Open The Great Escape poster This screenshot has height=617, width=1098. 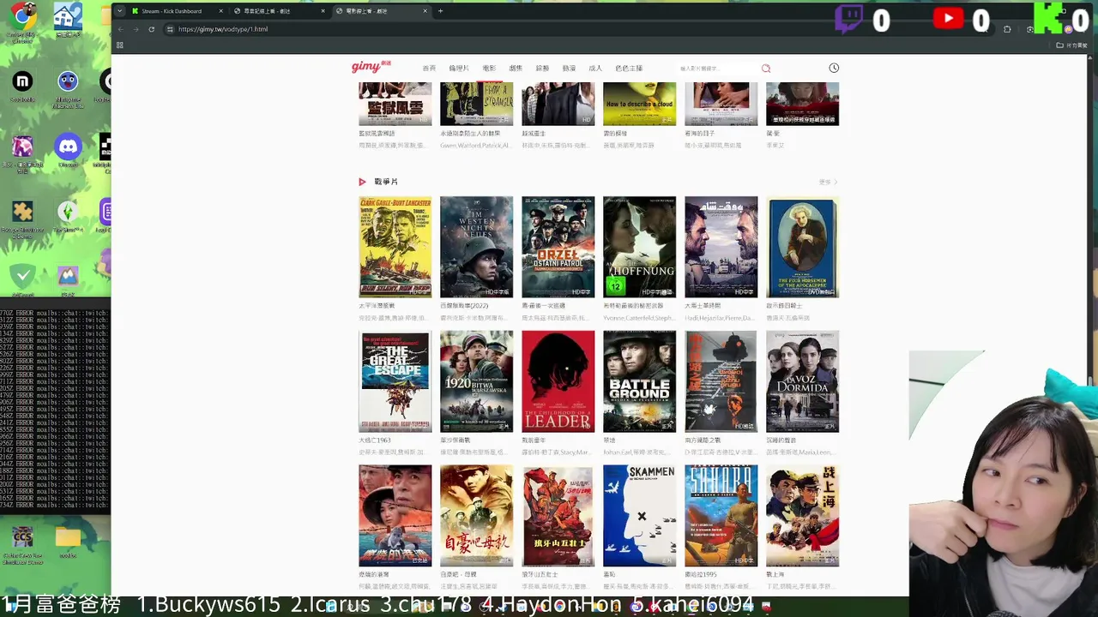(395, 381)
